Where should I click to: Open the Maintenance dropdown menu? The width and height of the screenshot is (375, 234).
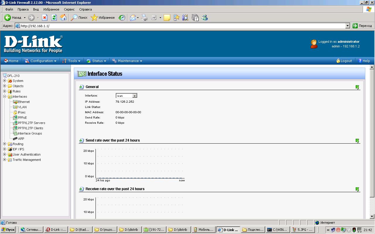[127, 61]
